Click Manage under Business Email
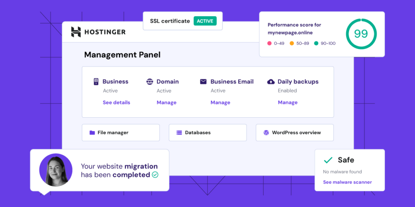The width and height of the screenshot is (415, 207). [220, 103]
